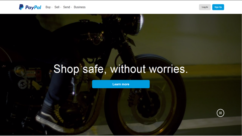Screen dimensions: 242x136
Task: Open the Send menu
Action: coord(67,7)
